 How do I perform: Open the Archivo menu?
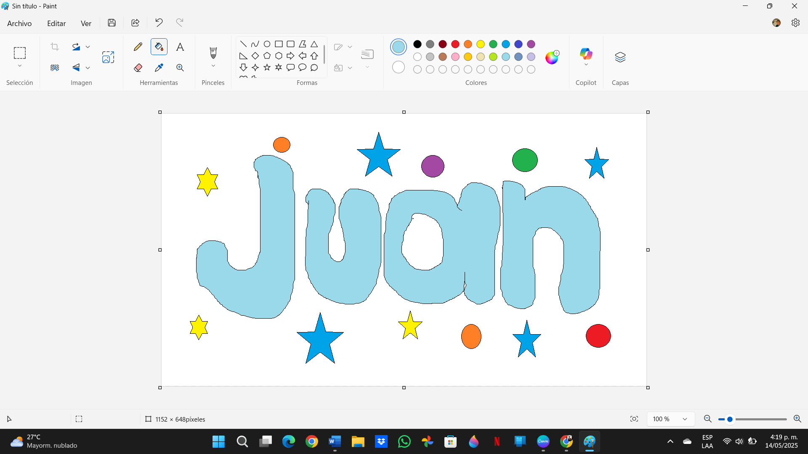(19, 24)
